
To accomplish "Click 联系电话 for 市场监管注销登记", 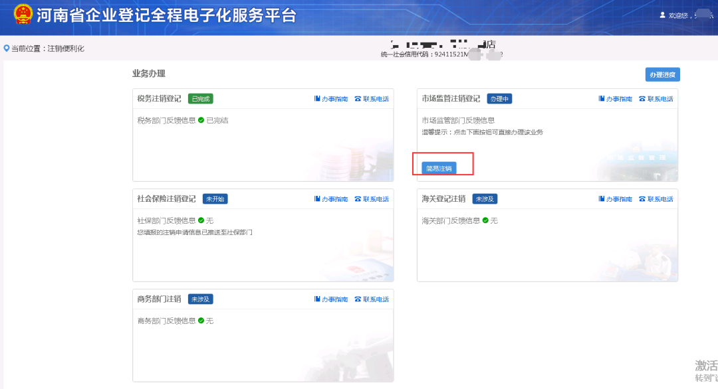I will tap(656, 99).
